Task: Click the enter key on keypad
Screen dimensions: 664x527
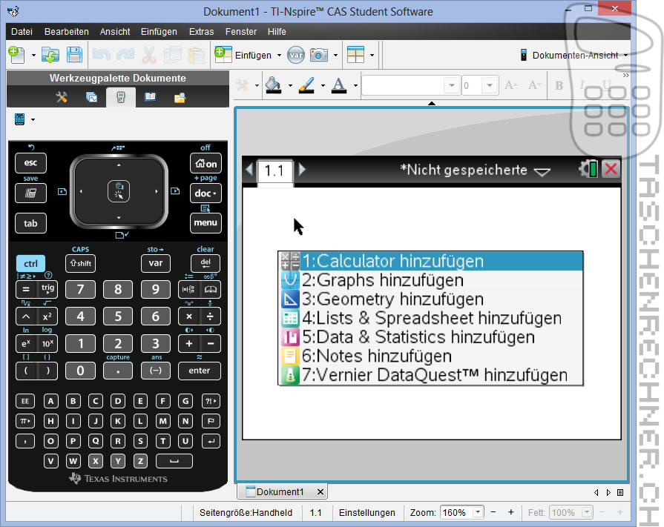Action: pyautogui.click(x=200, y=371)
